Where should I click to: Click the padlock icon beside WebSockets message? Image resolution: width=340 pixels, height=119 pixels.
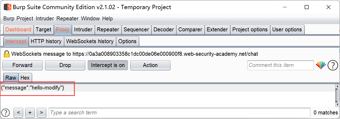pyautogui.click(x=6, y=54)
